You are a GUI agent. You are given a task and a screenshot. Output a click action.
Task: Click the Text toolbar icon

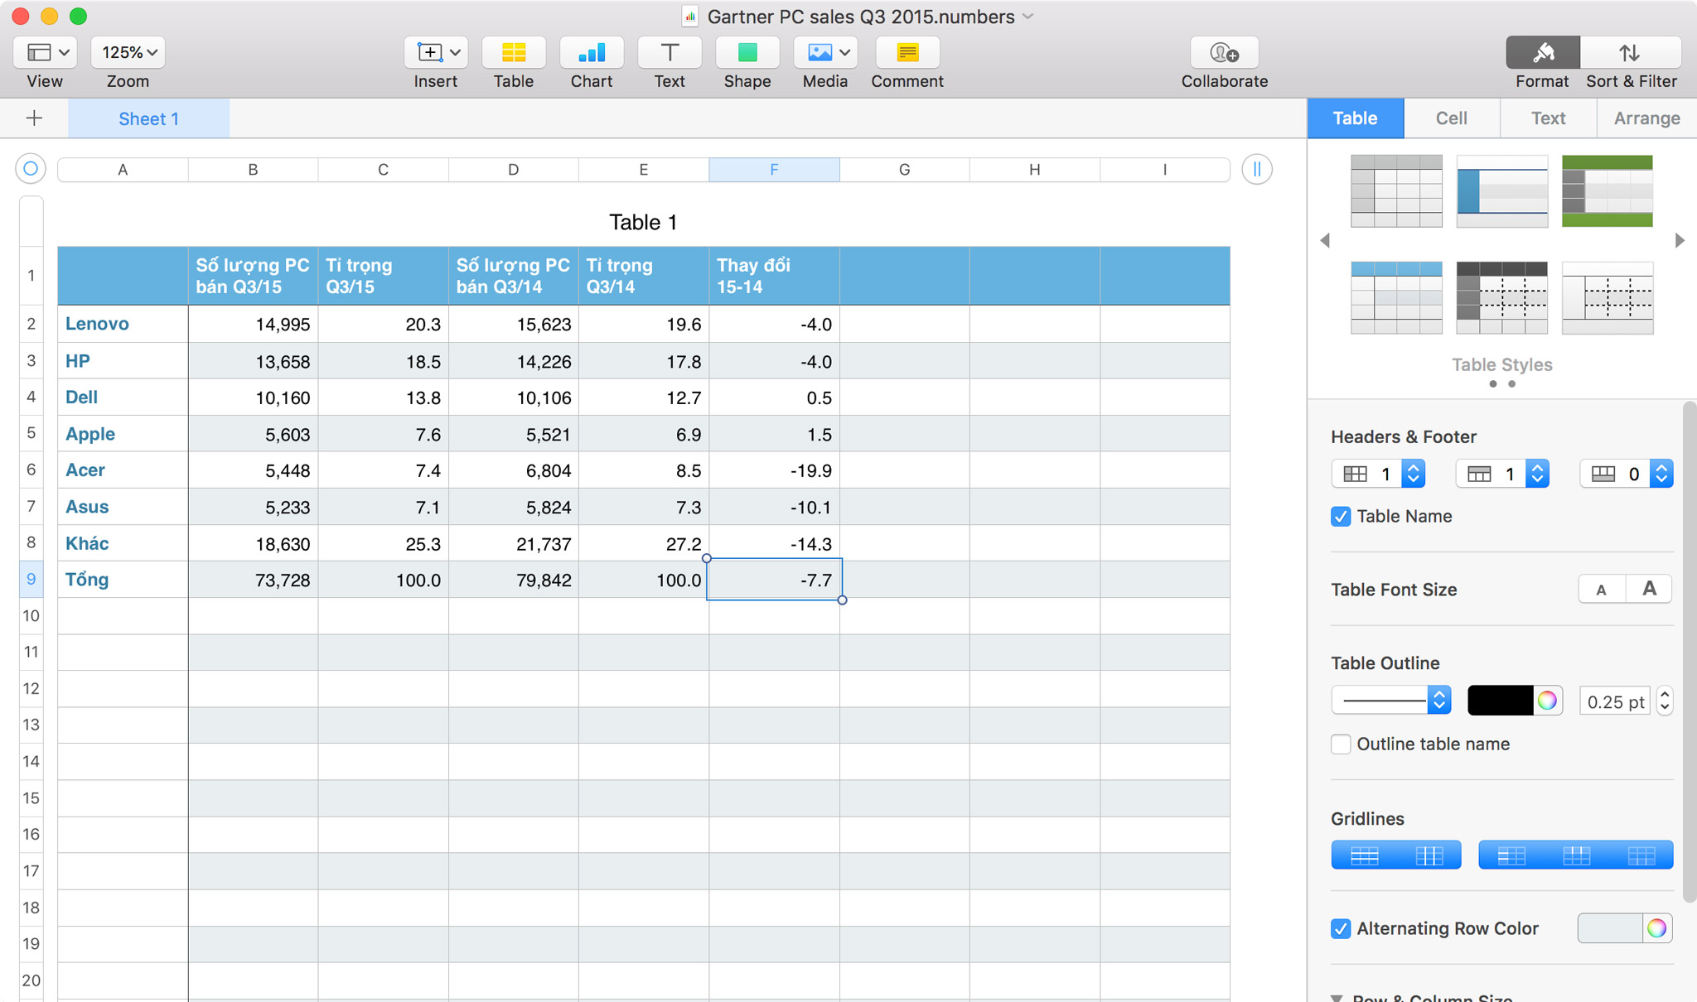[670, 52]
